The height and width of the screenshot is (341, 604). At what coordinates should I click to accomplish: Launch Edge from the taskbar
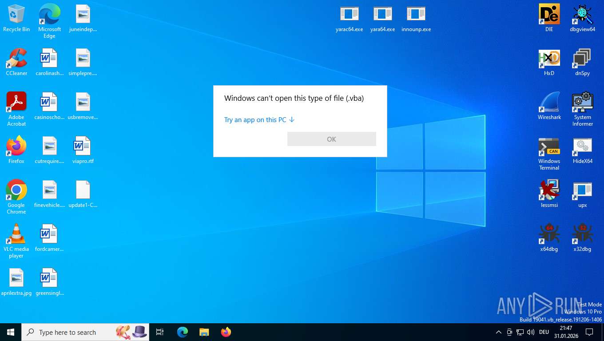[x=183, y=332]
